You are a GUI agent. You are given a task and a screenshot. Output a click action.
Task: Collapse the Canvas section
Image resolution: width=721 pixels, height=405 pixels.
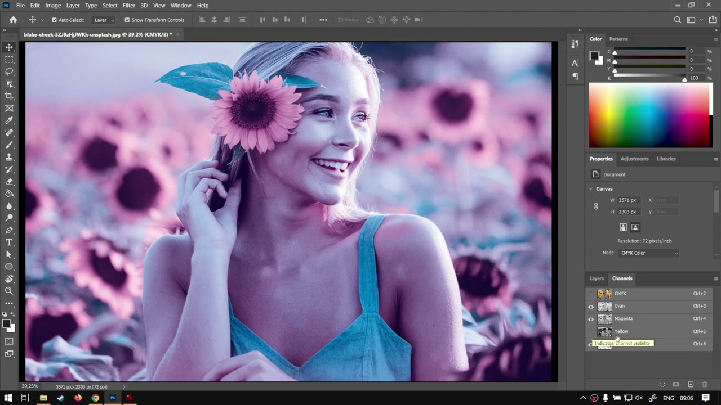(x=591, y=189)
